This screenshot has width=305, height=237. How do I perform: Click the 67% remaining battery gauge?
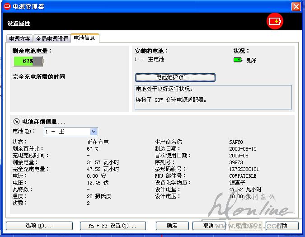pos(29,61)
